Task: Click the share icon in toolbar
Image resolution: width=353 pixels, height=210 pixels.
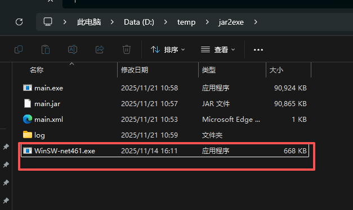Action: [x=100, y=49]
